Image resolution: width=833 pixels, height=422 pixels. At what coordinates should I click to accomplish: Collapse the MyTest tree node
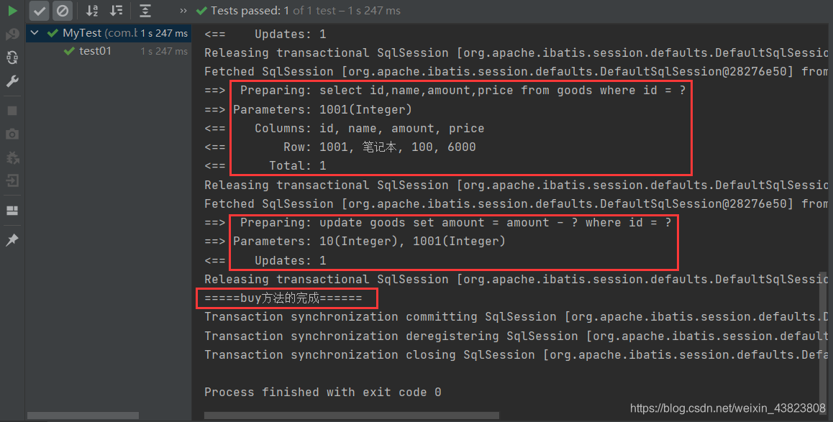pos(35,33)
